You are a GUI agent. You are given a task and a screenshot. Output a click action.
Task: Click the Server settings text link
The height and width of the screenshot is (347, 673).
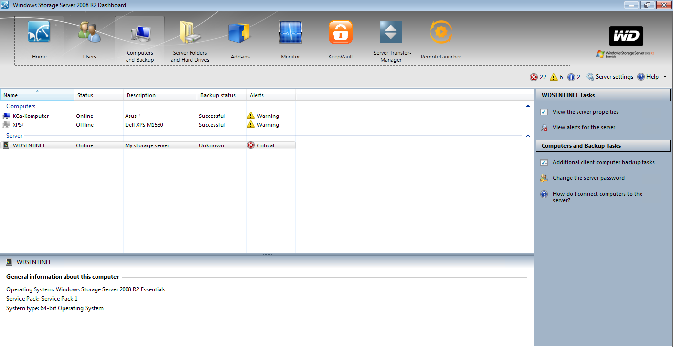point(614,77)
